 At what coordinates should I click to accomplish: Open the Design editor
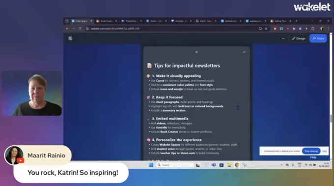click(299, 38)
